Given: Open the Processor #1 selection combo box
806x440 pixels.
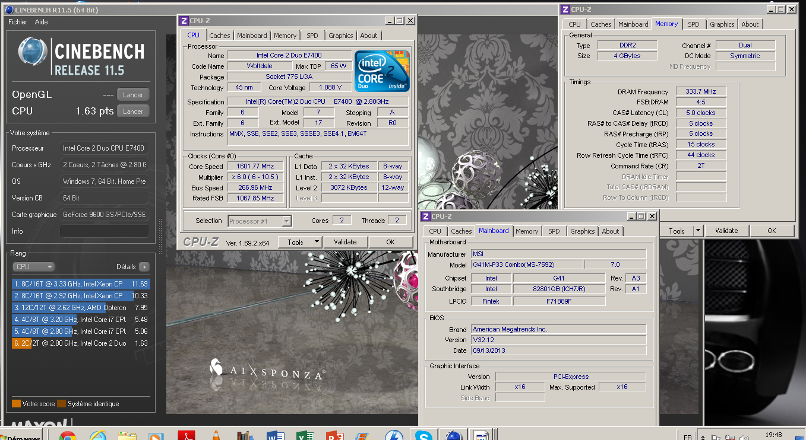Looking at the screenshot, I should (x=260, y=221).
